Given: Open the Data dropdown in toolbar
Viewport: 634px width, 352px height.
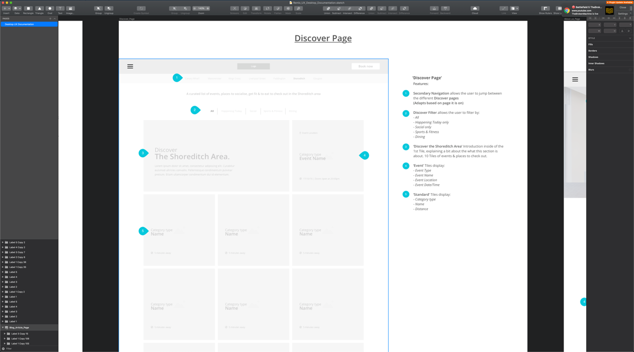Looking at the screenshot, I should click(x=17, y=8).
